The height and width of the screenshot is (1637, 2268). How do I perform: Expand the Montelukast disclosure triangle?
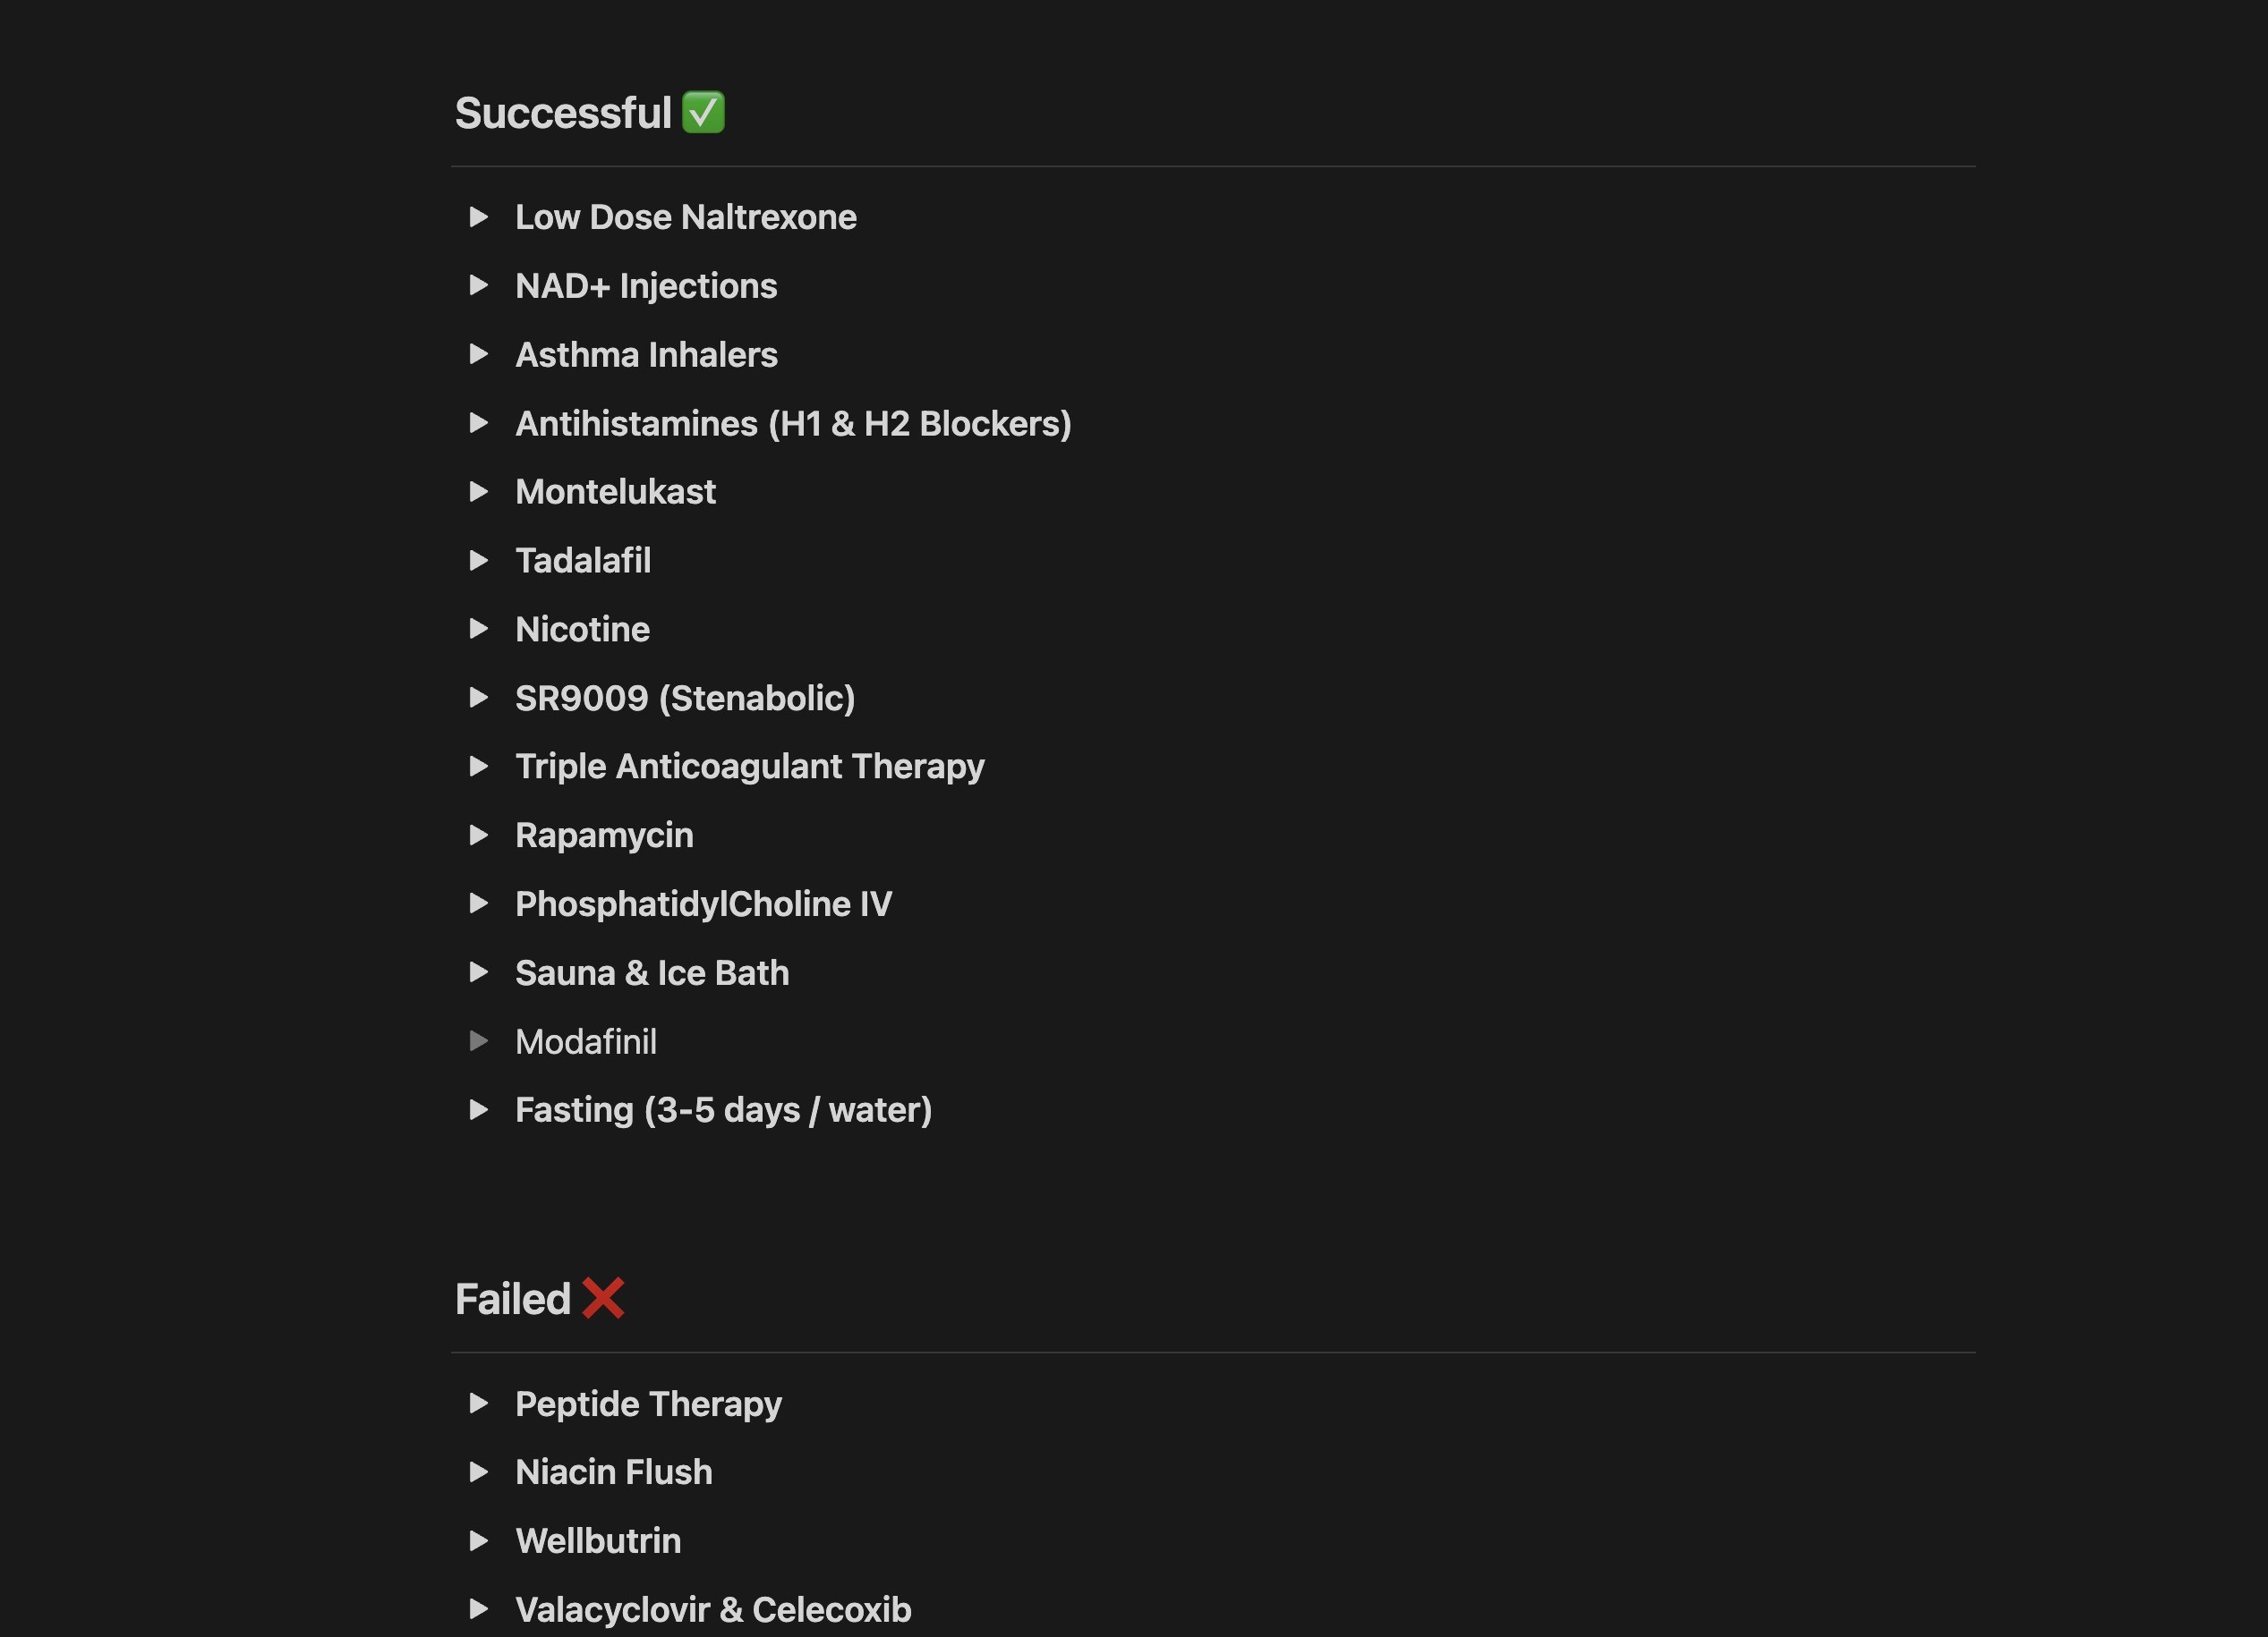479,492
